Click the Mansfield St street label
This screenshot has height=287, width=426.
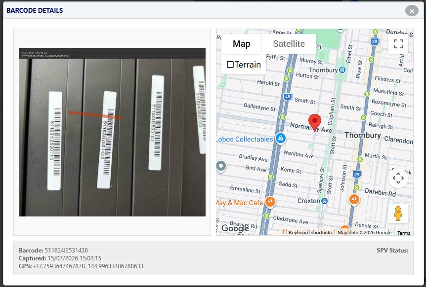388,92
